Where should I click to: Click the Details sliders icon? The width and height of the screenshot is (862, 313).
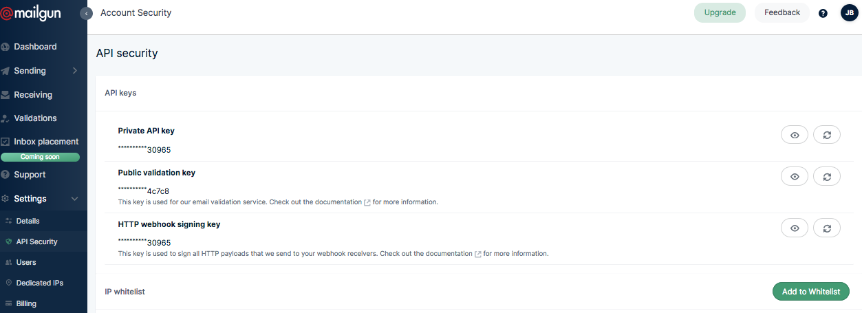pyautogui.click(x=9, y=221)
